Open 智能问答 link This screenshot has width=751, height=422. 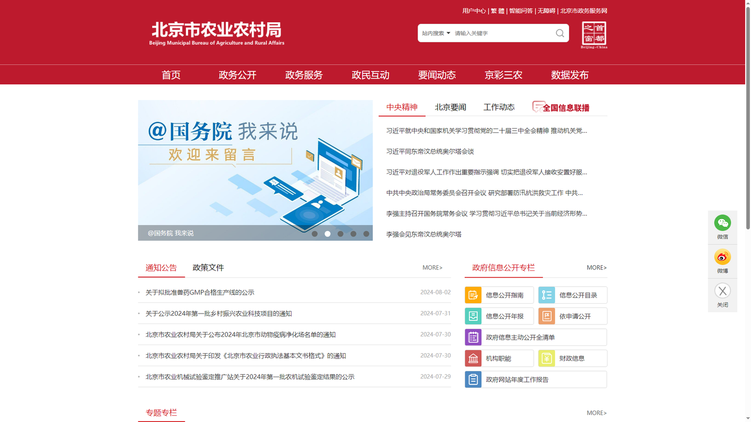coord(521,11)
